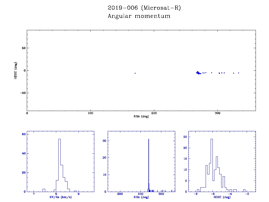
Task: Click the HV/Re (km/s) axis label
Action: tap(60, 197)
